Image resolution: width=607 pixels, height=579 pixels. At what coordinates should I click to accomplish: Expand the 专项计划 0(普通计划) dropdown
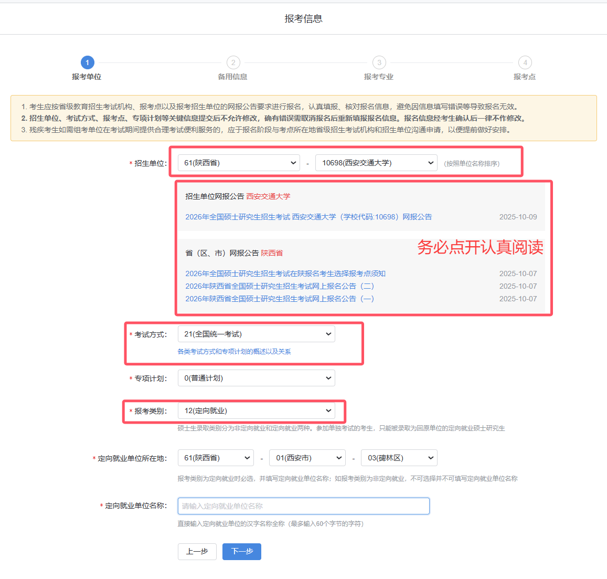pyautogui.click(x=256, y=378)
